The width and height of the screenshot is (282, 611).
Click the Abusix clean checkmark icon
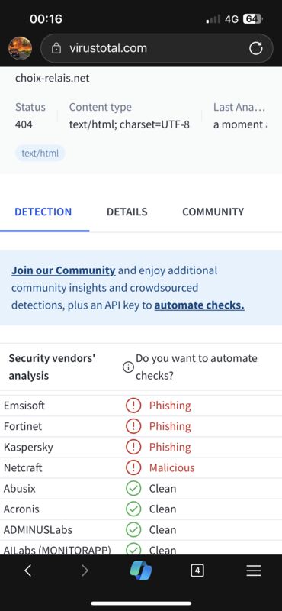pos(133,488)
